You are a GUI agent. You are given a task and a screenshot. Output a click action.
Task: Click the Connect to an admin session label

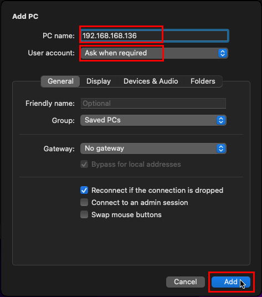(x=140, y=202)
